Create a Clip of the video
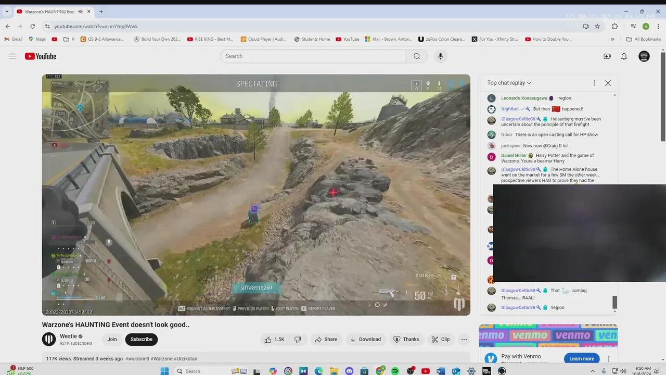 [441, 339]
